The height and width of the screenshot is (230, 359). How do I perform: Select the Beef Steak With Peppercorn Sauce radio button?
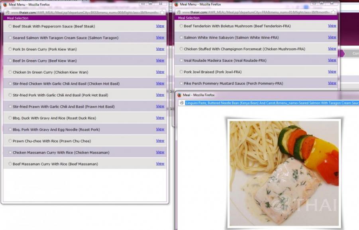click(x=10, y=26)
